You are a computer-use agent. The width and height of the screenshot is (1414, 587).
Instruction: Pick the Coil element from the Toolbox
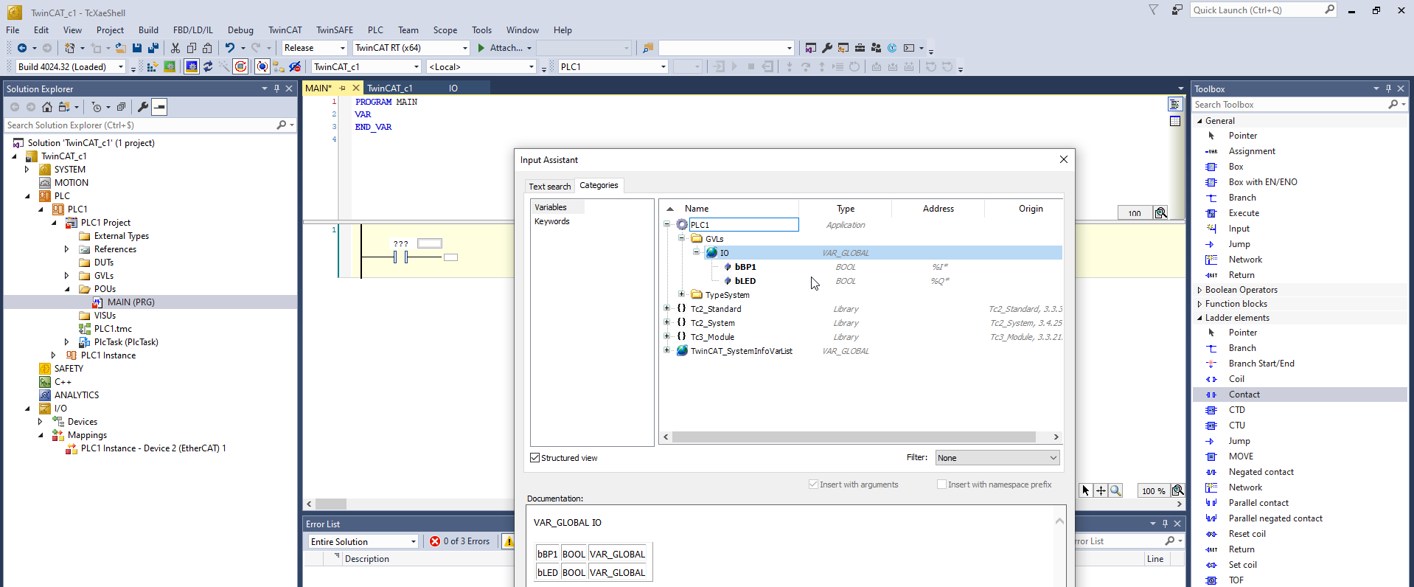pyautogui.click(x=1236, y=379)
